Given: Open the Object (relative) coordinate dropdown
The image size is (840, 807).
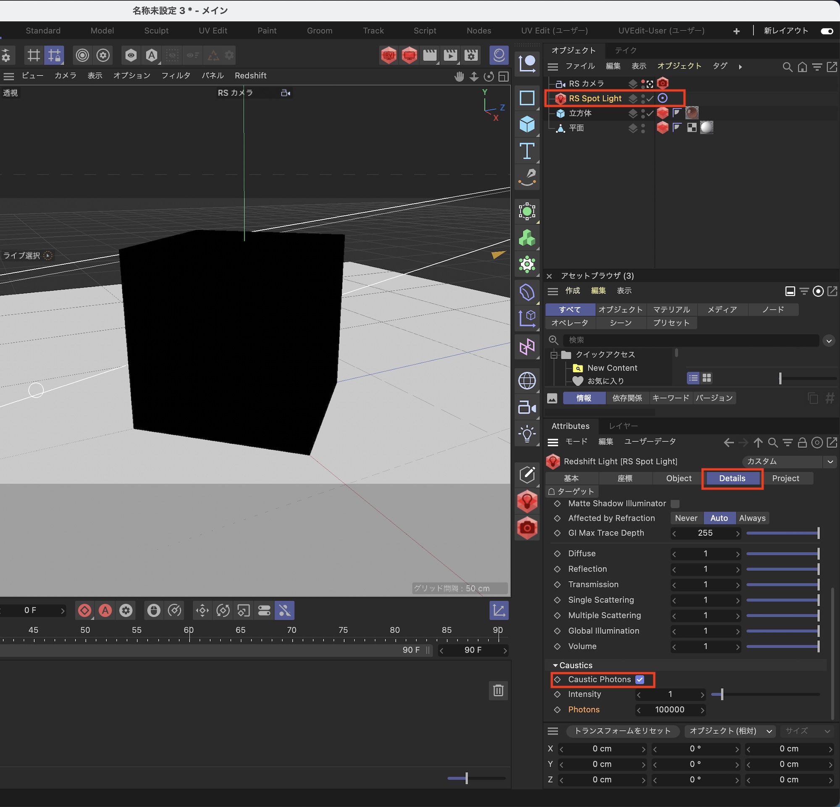Looking at the screenshot, I should [x=730, y=731].
